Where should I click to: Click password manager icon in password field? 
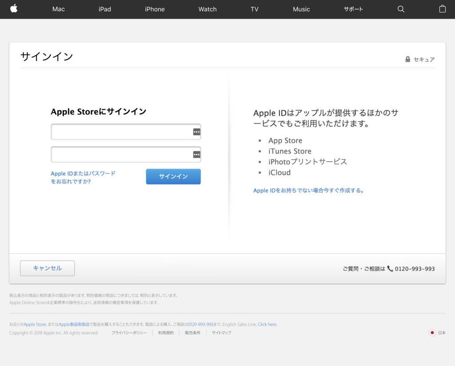(196, 155)
